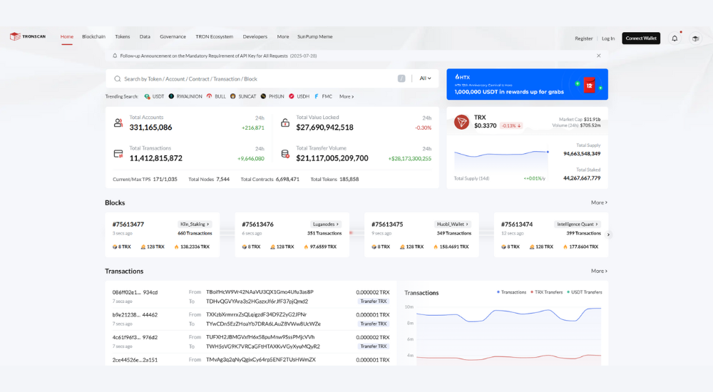Click the Total Accounts icon
Screen dimensions: 713x392
[118, 123]
